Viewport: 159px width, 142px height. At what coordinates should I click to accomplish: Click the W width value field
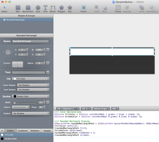(x=39, y=50)
